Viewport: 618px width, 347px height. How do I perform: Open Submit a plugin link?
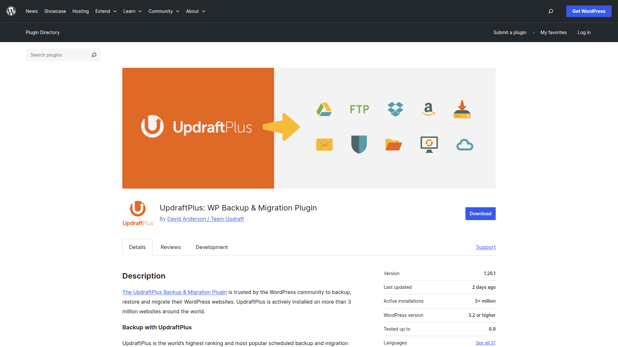click(510, 32)
